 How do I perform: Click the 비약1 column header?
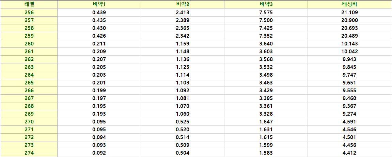99,4
